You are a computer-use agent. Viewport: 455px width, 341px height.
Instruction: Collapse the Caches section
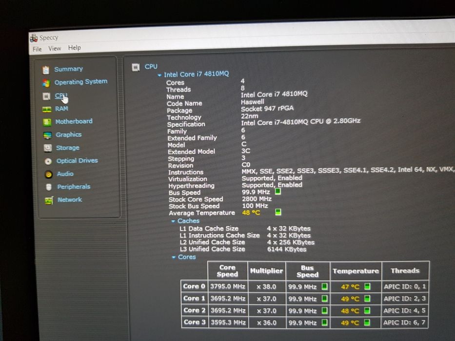[x=173, y=221]
